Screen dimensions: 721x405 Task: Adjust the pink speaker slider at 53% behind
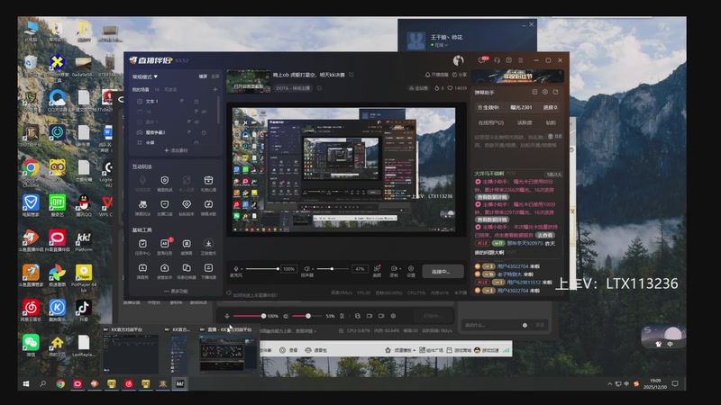[307, 316]
